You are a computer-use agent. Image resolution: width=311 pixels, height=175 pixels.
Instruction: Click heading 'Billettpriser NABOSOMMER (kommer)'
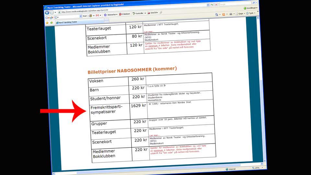tap(132, 70)
